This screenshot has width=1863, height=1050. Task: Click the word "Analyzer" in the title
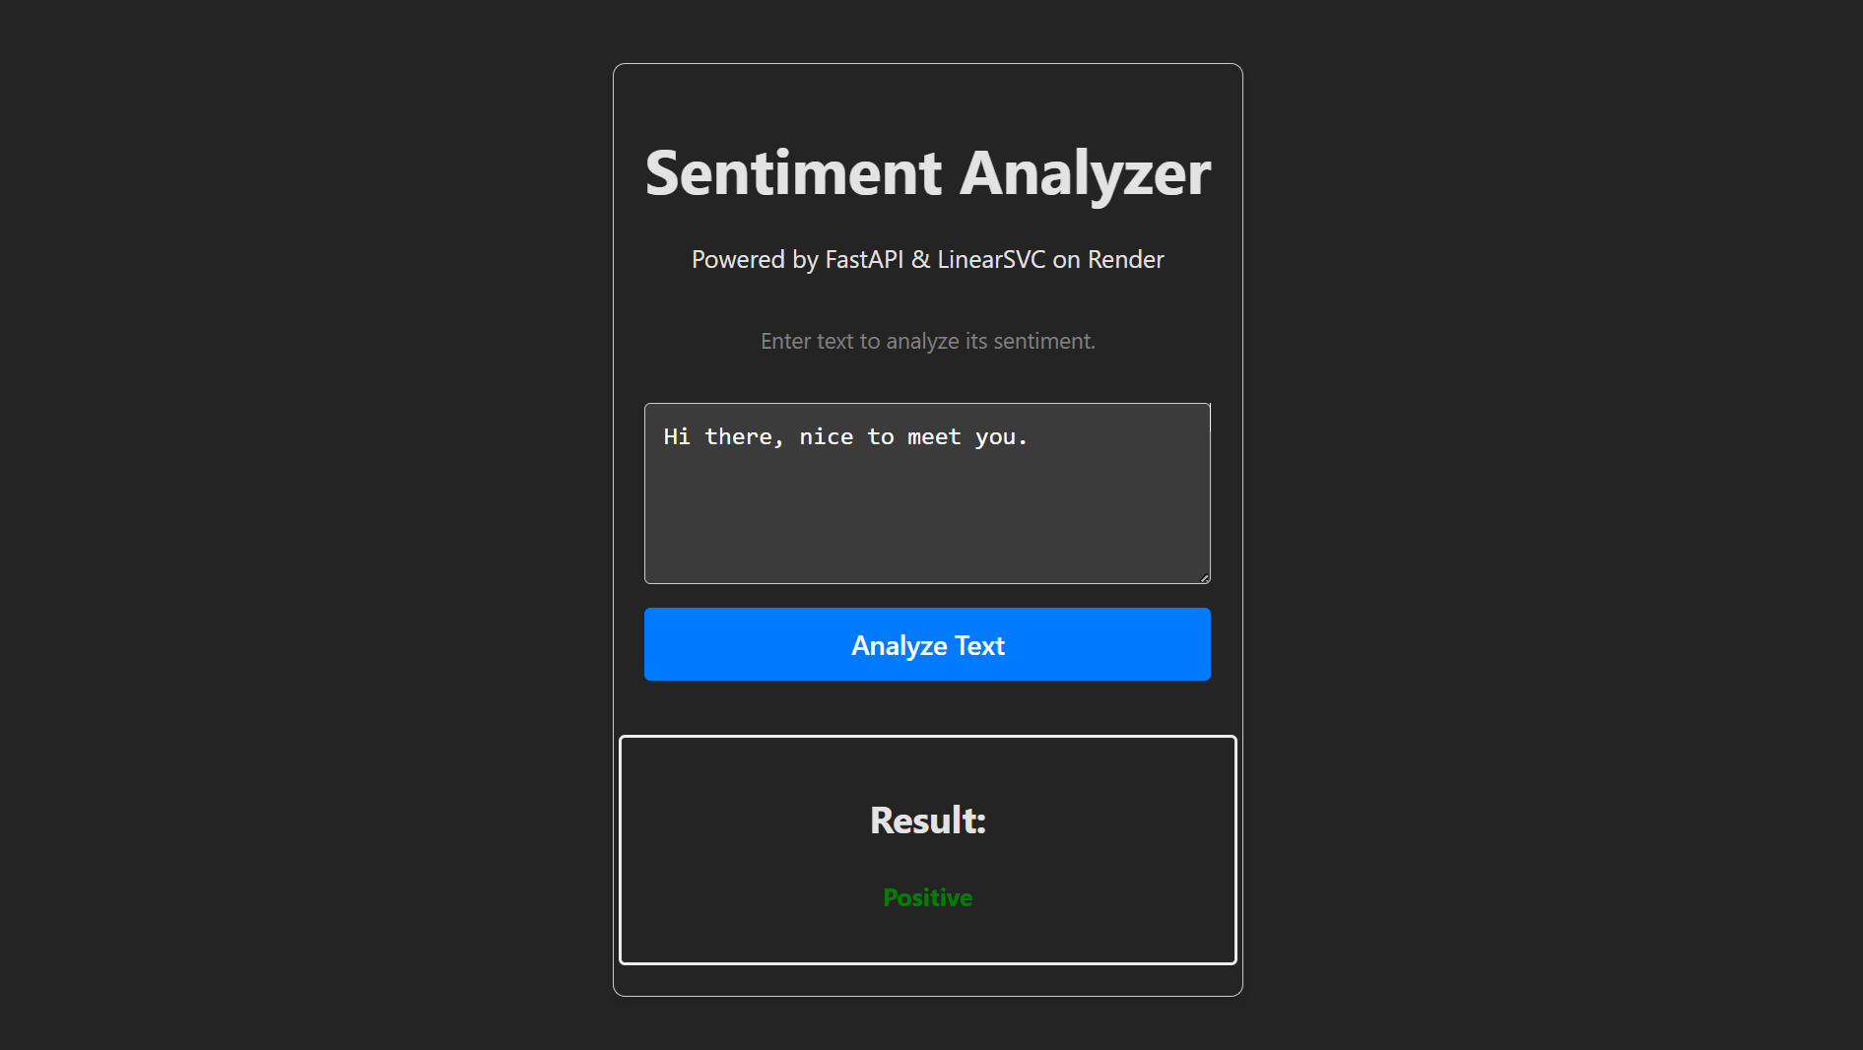coord(1085,173)
